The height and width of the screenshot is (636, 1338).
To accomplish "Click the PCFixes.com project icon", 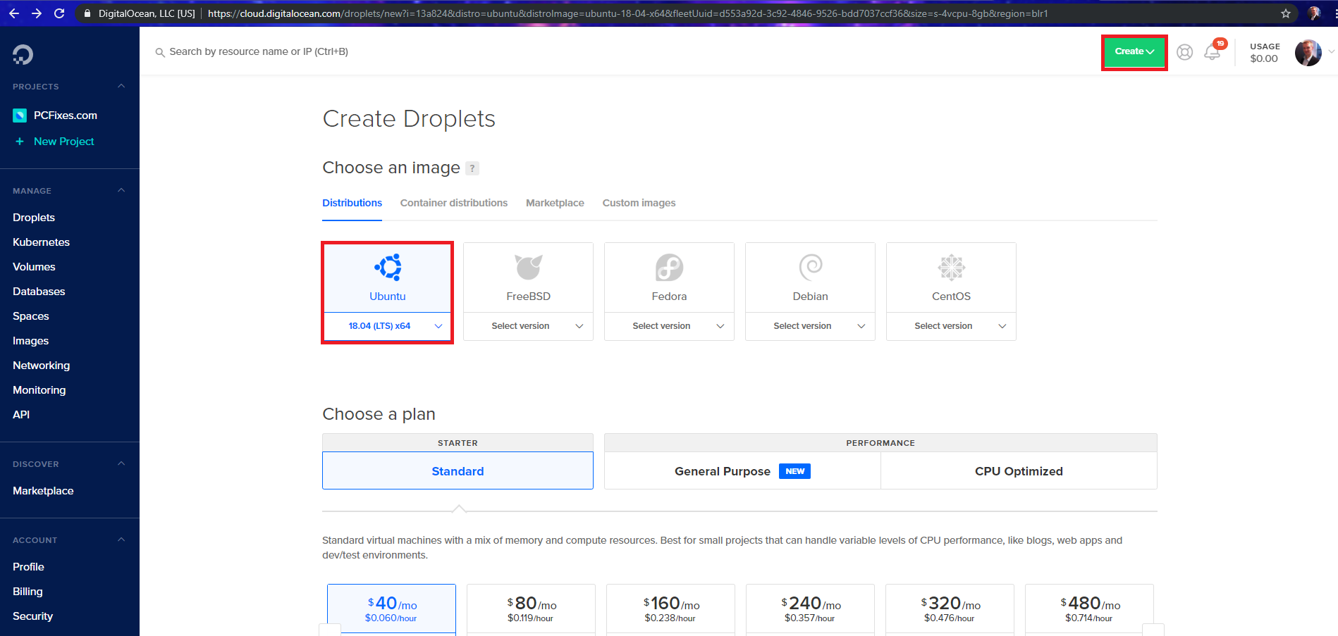I will click(20, 115).
